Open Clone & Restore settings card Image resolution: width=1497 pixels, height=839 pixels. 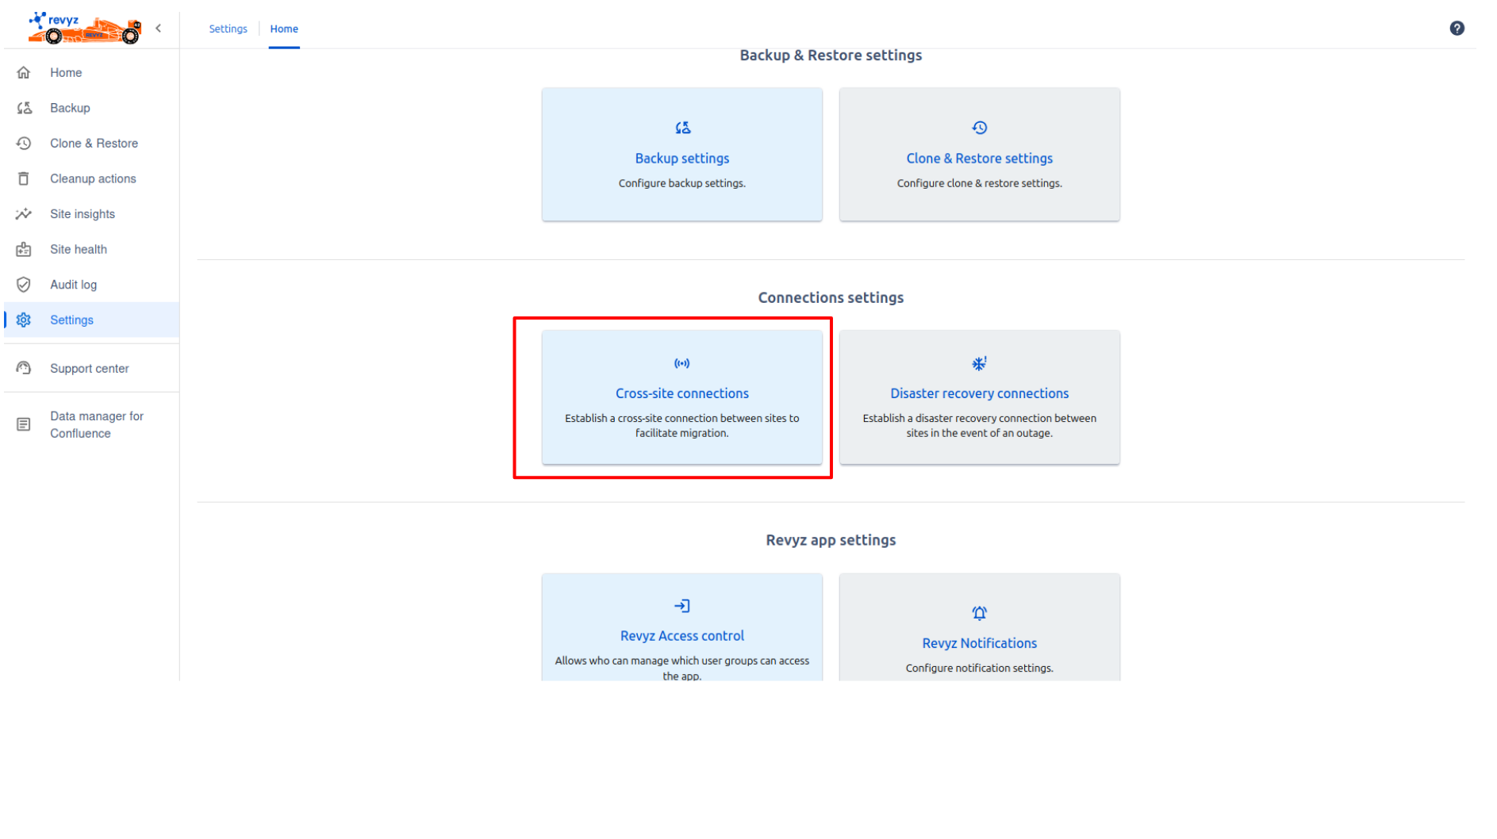(x=979, y=155)
